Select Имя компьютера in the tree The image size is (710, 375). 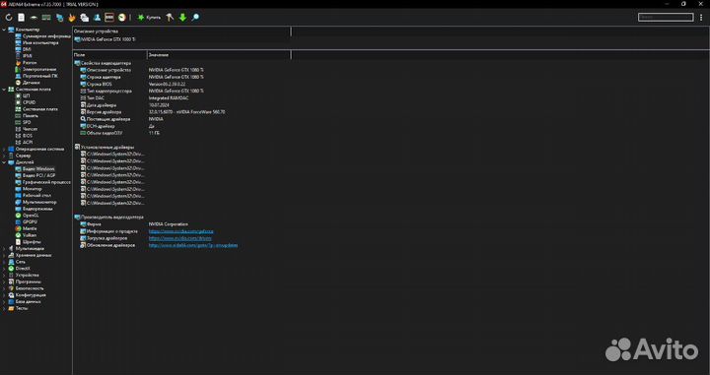pos(36,43)
